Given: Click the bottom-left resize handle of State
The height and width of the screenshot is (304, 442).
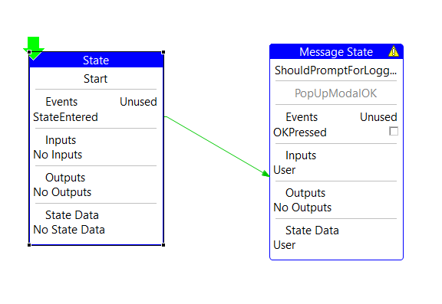Looking at the screenshot, I should (29, 245).
